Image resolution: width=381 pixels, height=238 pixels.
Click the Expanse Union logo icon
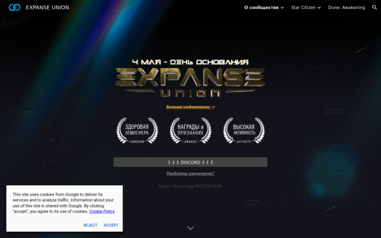pos(15,8)
